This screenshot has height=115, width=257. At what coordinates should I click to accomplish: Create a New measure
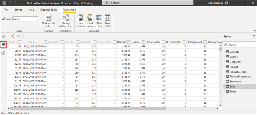(81, 21)
